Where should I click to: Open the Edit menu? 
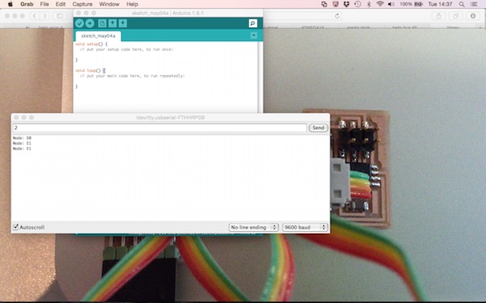(61, 4)
